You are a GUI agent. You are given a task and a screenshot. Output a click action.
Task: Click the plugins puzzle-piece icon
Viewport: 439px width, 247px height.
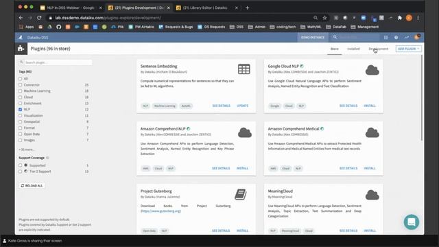click(x=21, y=49)
